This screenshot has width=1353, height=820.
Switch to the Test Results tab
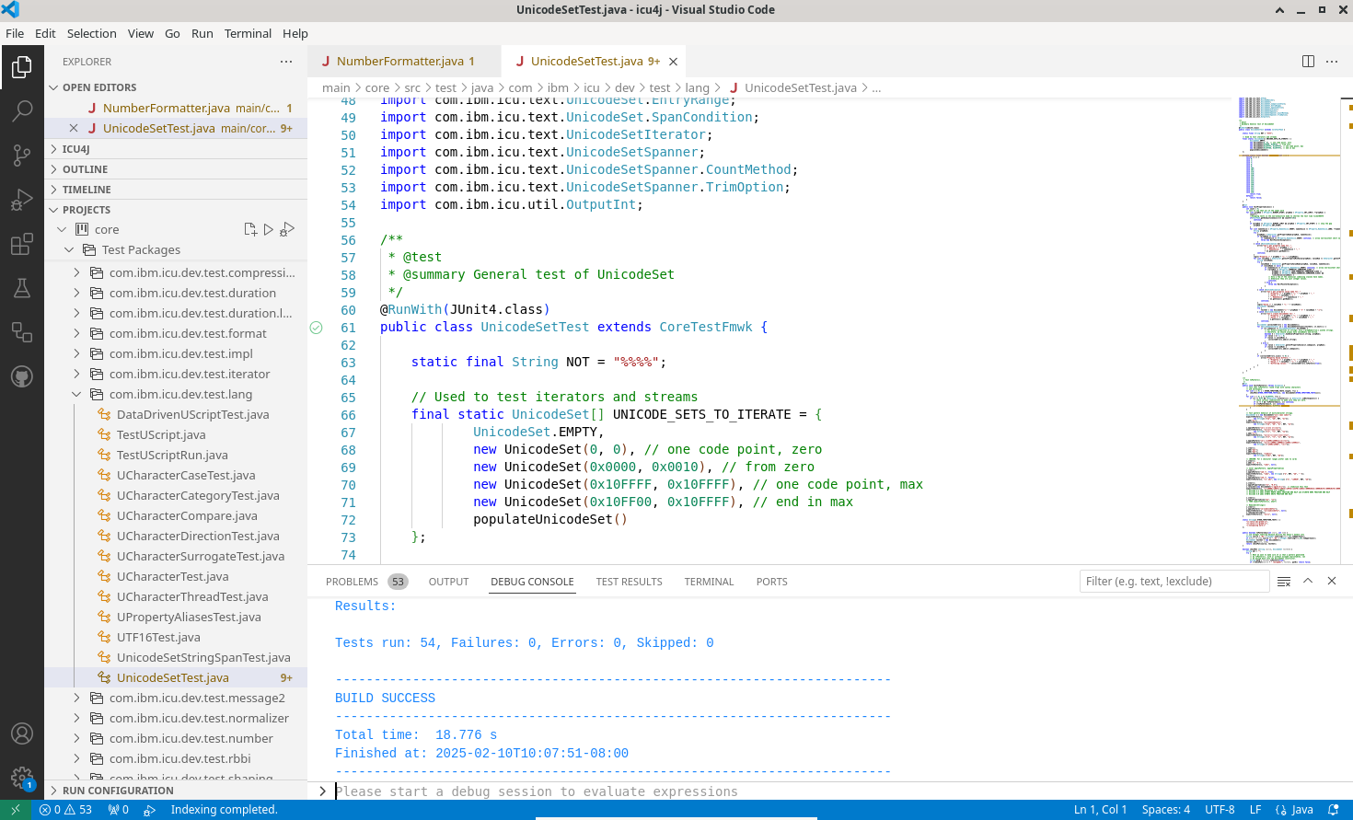(629, 582)
